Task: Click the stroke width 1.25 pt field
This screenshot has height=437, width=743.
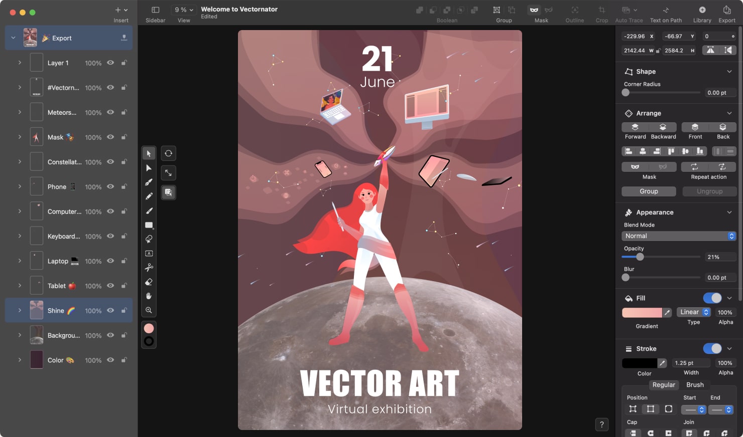Action: (x=691, y=363)
